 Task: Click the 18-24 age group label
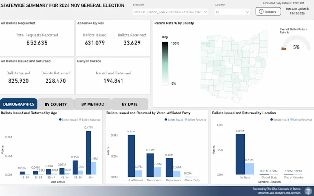pyautogui.click(x=25, y=178)
